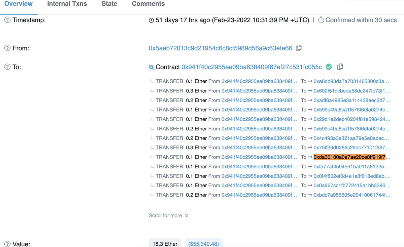Expand Scroll for more chevron
The height and width of the screenshot is (247, 404).
click(187, 216)
